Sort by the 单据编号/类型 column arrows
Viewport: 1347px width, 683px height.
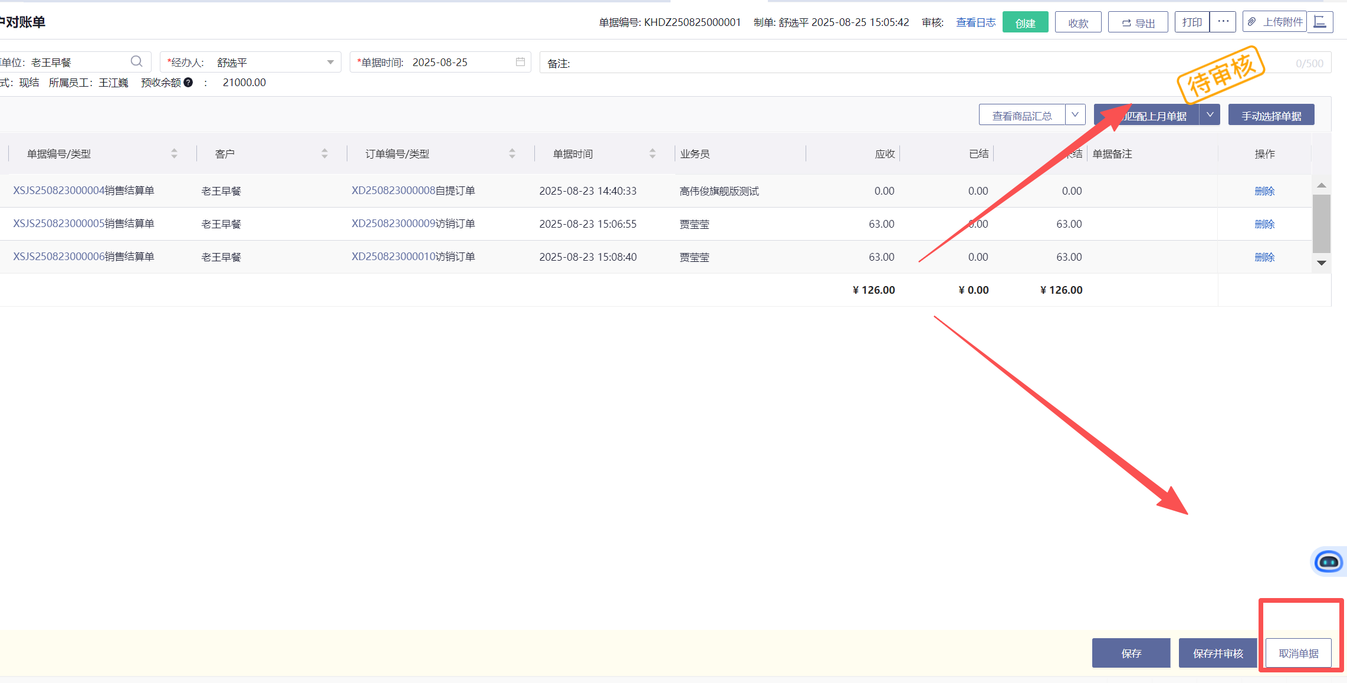coord(174,153)
